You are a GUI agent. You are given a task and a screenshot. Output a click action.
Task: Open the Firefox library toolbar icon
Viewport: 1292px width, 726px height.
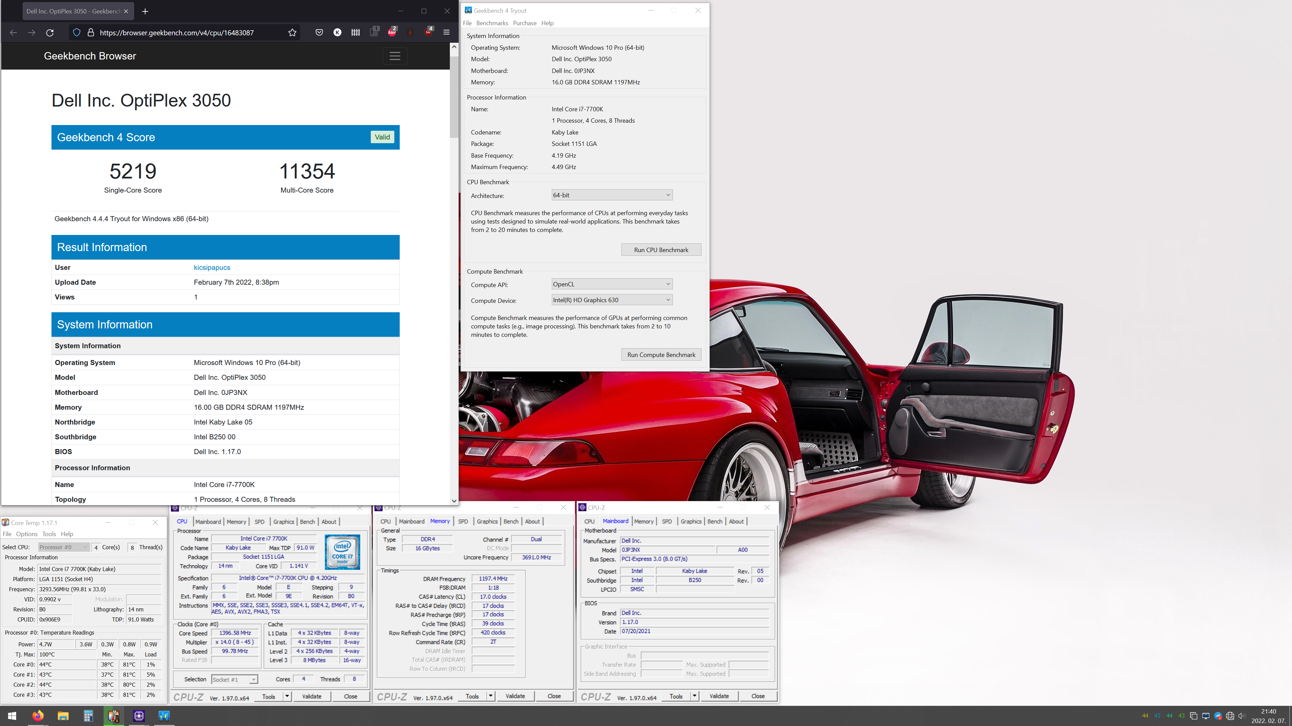coord(356,33)
